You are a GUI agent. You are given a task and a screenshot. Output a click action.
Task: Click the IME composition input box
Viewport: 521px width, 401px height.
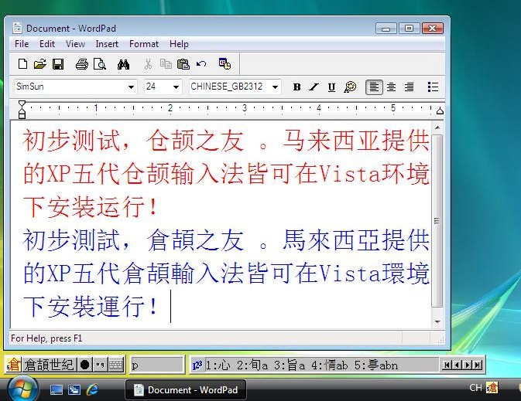click(157, 365)
